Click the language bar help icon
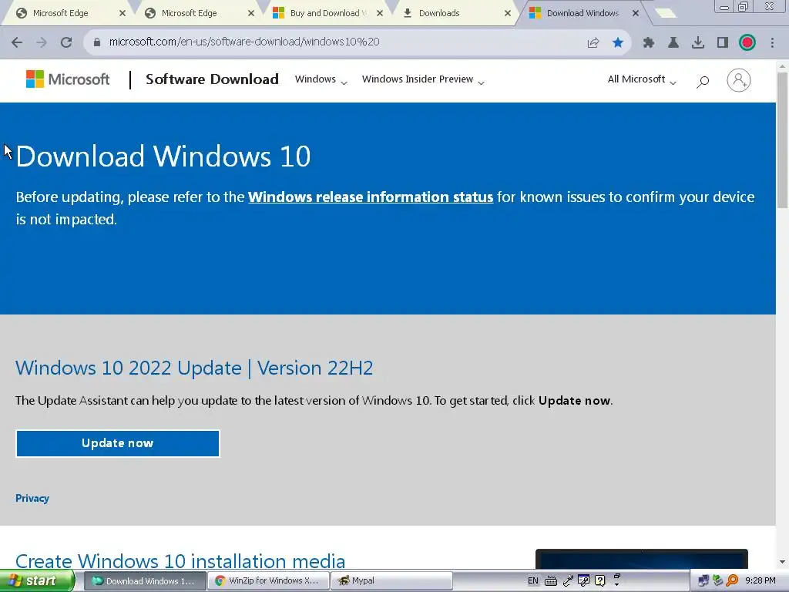Image resolution: width=789 pixels, height=592 pixels. tap(599, 580)
